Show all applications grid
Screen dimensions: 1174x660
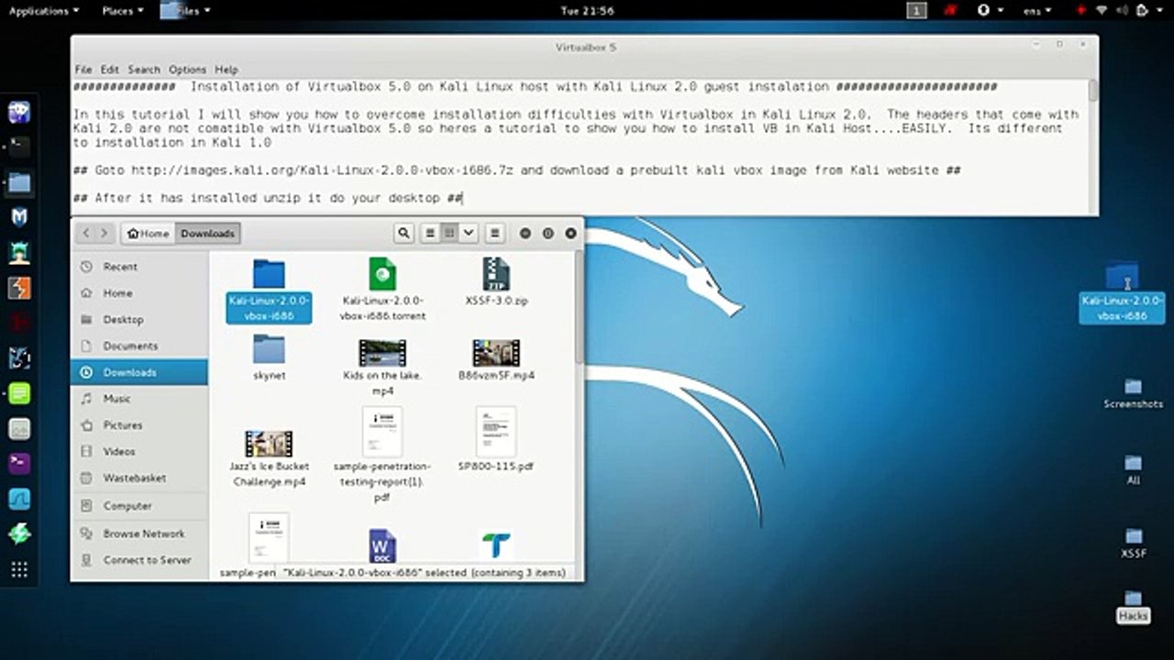tap(19, 570)
